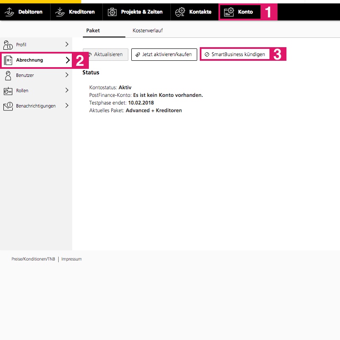
Task: Click the Benutzer user icon
Action: pyautogui.click(x=8, y=76)
